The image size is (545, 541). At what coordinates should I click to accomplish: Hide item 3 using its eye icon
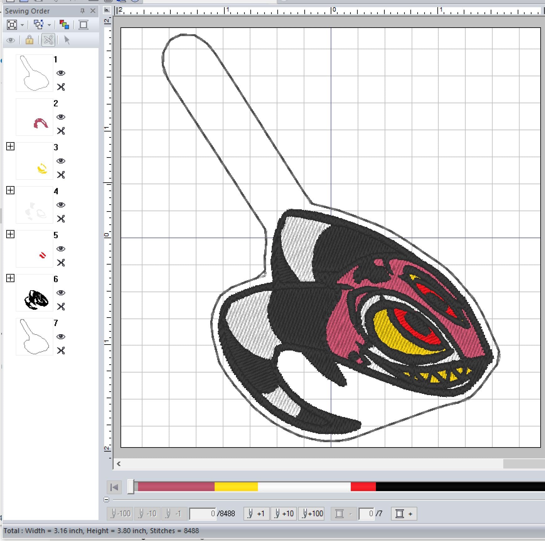tap(61, 161)
